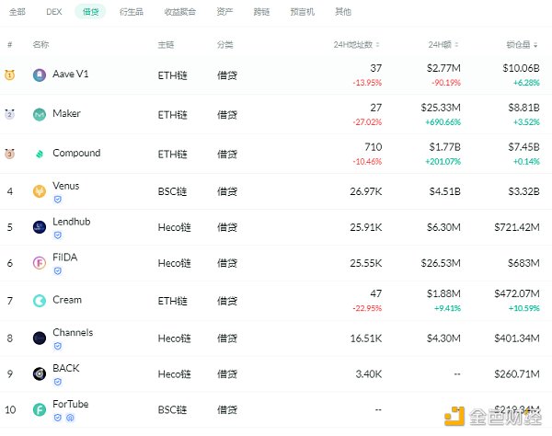Click Channels address count 16.51K
The width and height of the screenshot is (552, 436).
click(x=366, y=338)
